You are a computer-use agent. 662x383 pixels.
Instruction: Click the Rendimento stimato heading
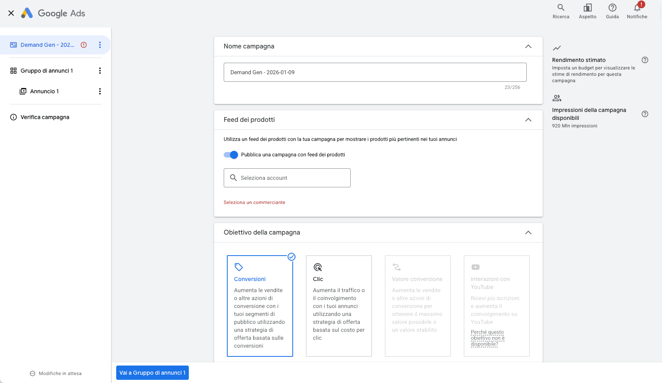(x=579, y=60)
